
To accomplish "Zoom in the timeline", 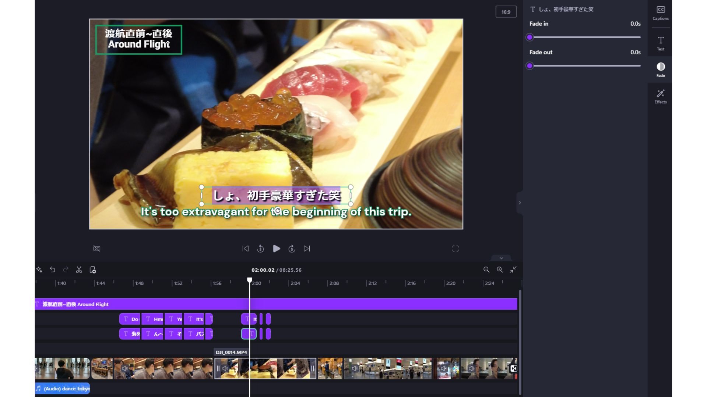I will pyautogui.click(x=500, y=270).
